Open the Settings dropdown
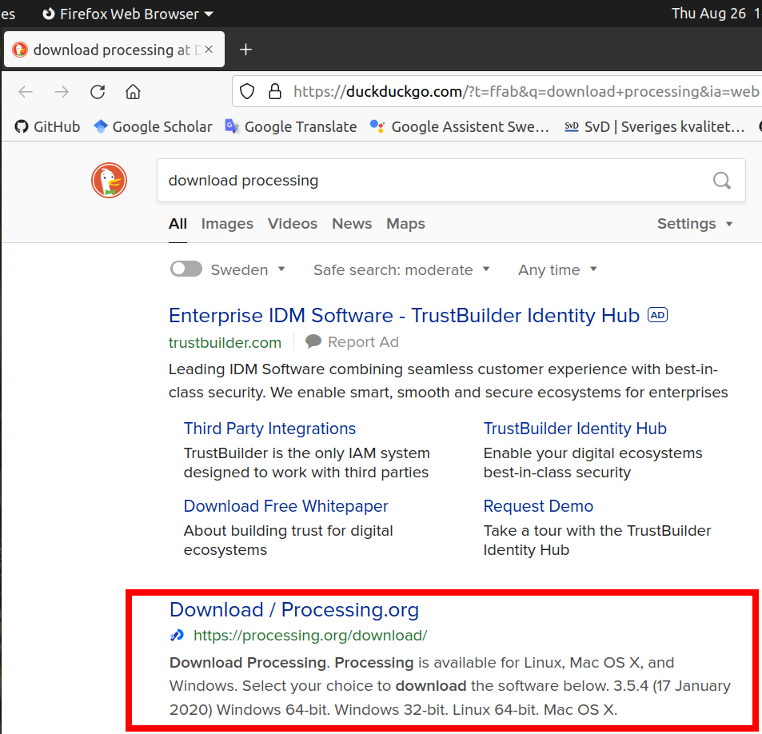Screen dimensions: 762x734 point(695,224)
